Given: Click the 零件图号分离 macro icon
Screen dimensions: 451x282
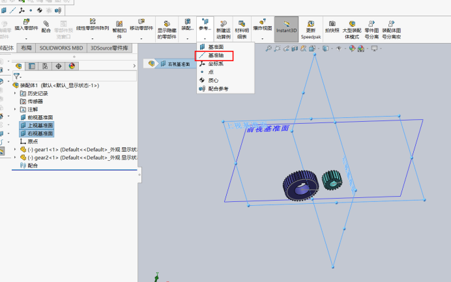Looking at the screenshot, I should click(371, 23).
